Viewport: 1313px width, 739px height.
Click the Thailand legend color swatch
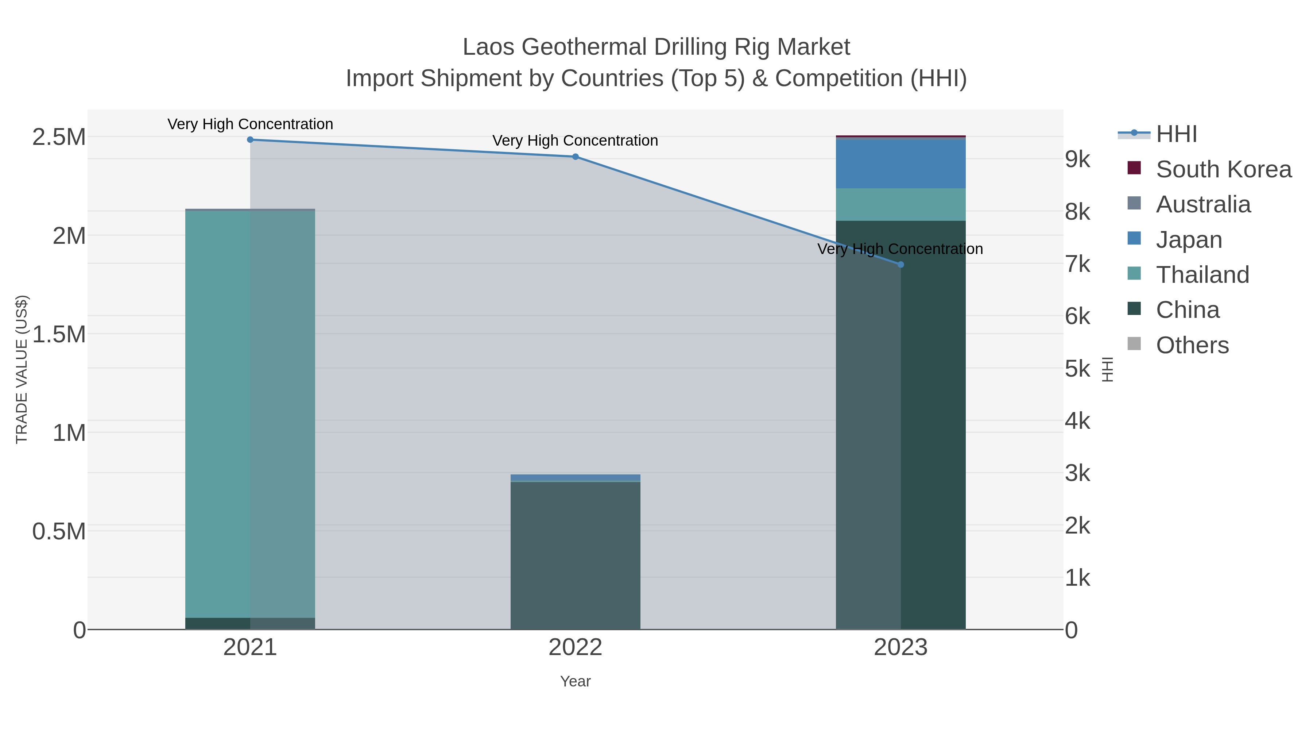click(1134, 273)
